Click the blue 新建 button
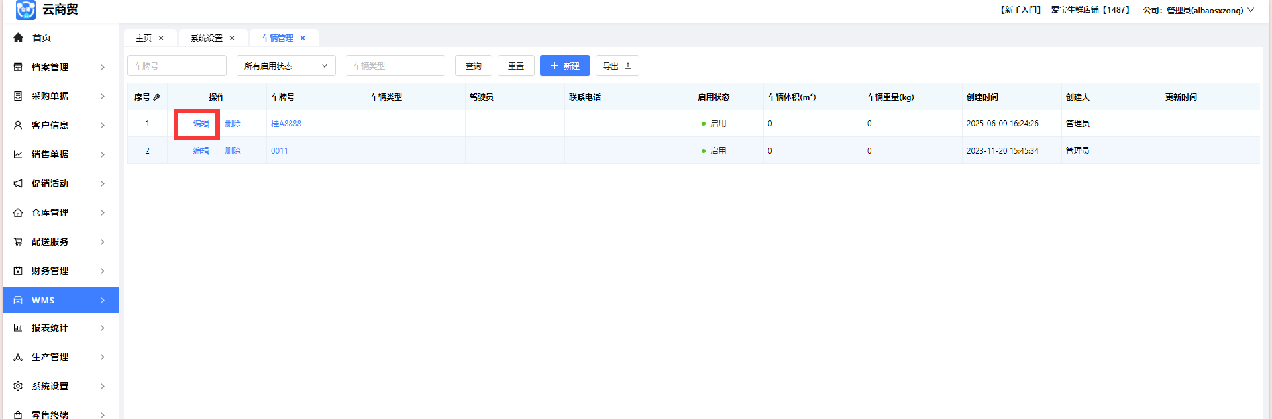Image resolution: width=1272 pixels, height=419 pixels. pos(564,66)
